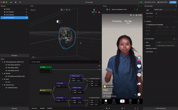Screen dimensions: 178x110
Task: Select the rotate tool in Scene toolbar
Action: coord(64,10)
